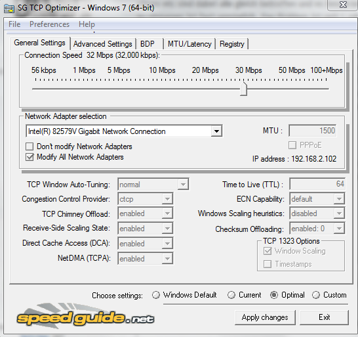Uncheck Modify All Network Adapters
Screen dimensions: 358x337
point(30,157)
